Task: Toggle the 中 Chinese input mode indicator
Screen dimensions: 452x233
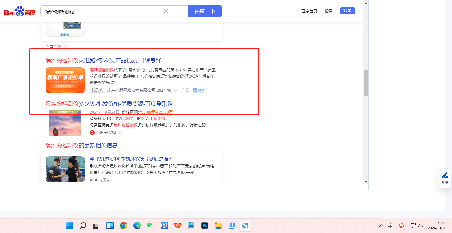Action: tap(390, 226)
